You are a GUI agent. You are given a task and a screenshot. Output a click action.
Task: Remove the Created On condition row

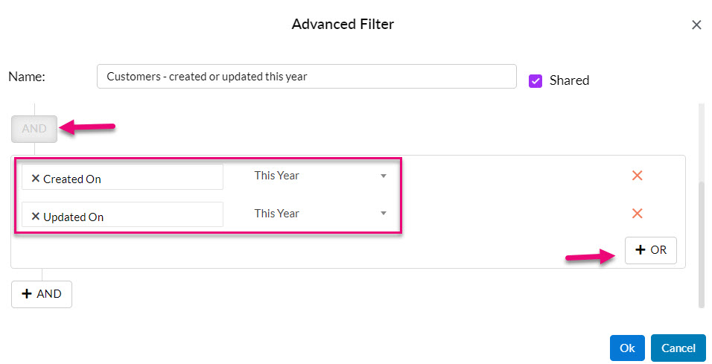click(x=637, y=175)
